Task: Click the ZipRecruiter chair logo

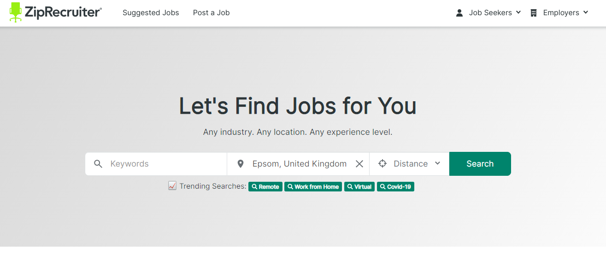Action: pos(16,12)
